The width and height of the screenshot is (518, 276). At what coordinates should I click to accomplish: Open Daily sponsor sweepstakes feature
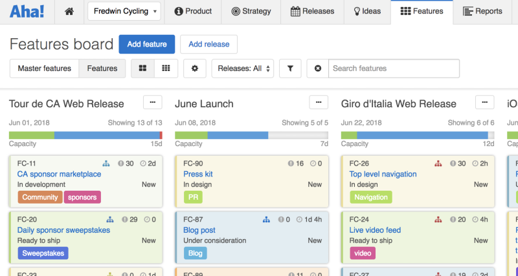tap(63, 230)
